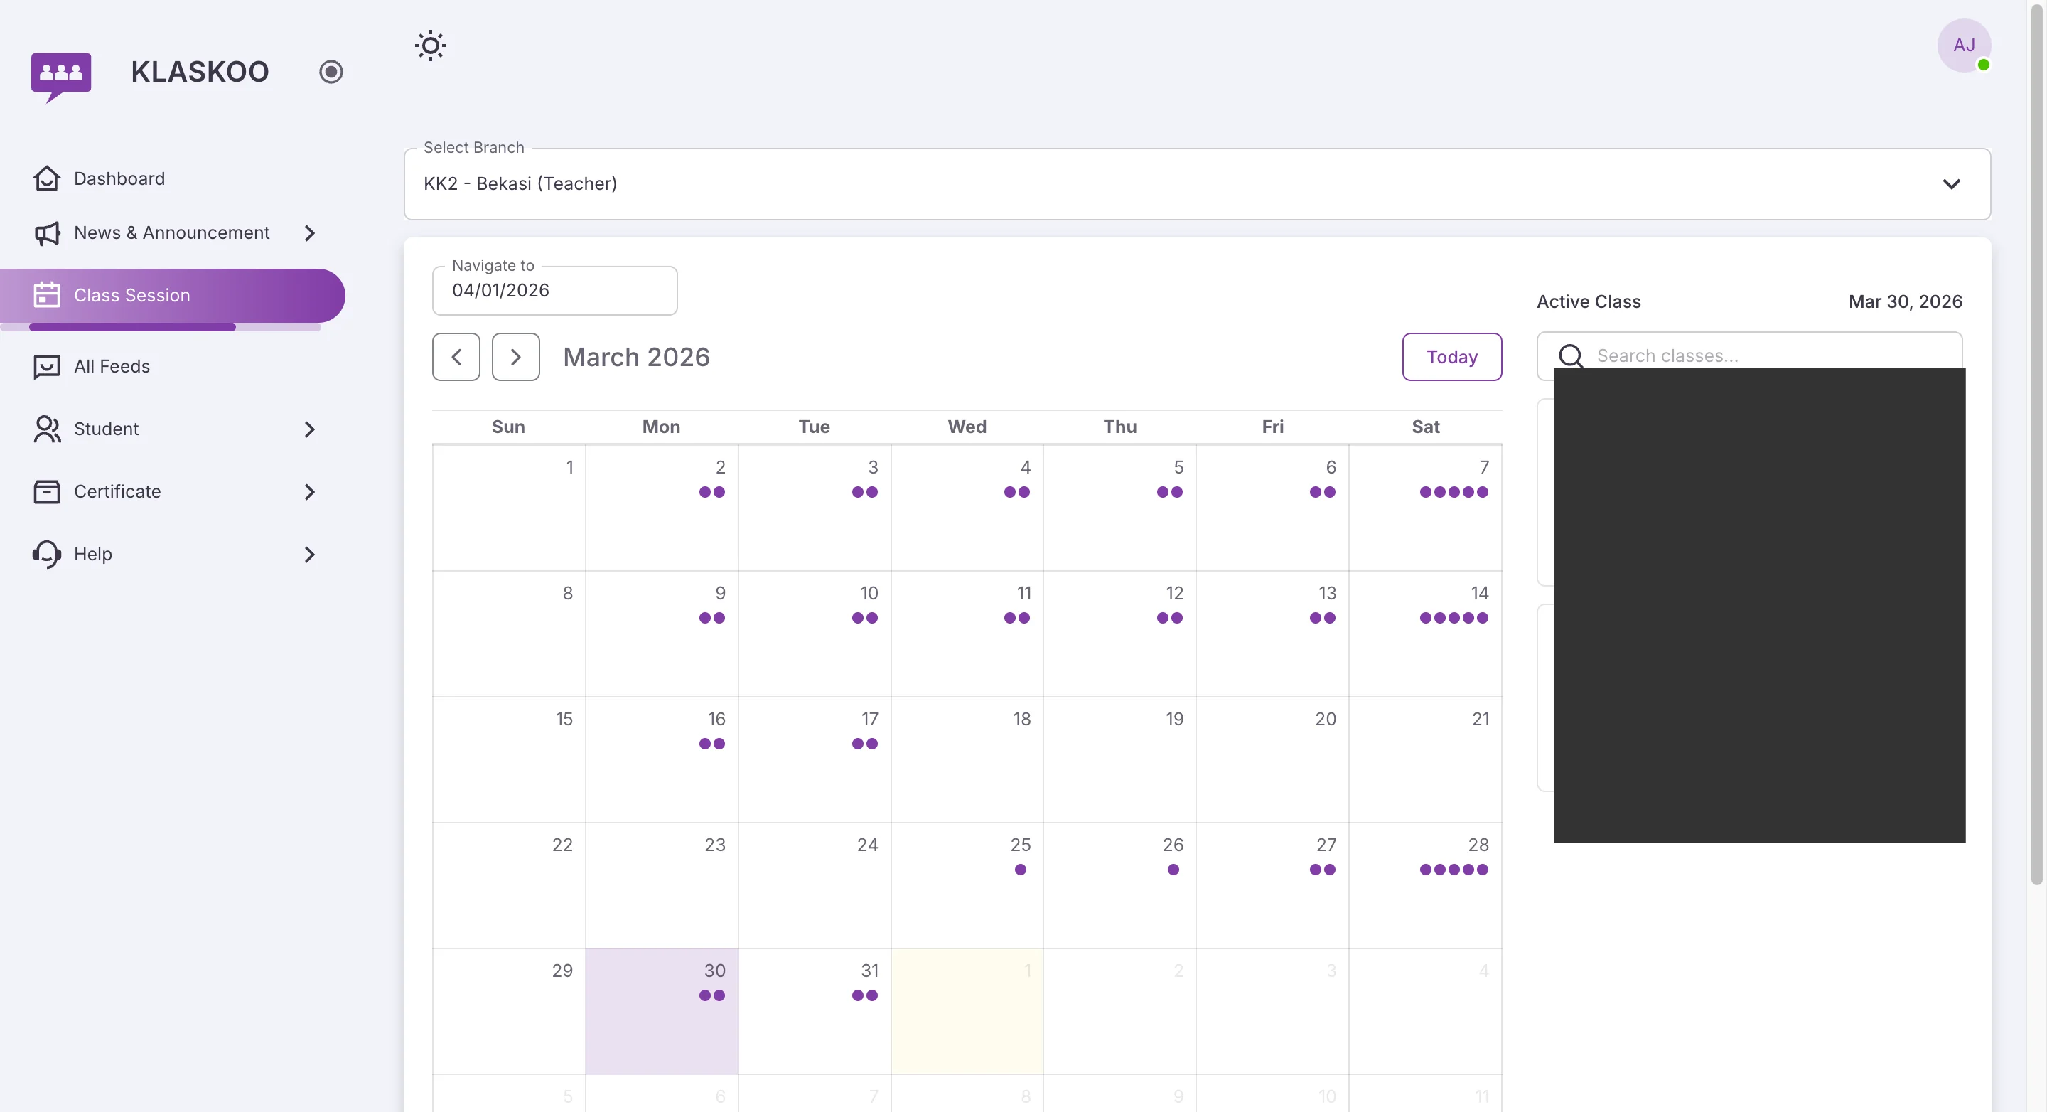Open the Class Session calendar icon

(46, 294)
